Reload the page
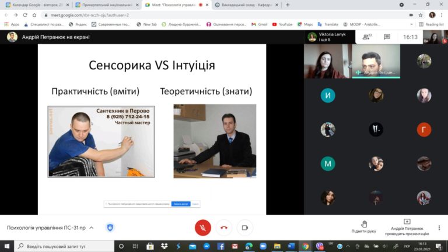The width and height of the screenshot is (448, 252). coord(25,15)
